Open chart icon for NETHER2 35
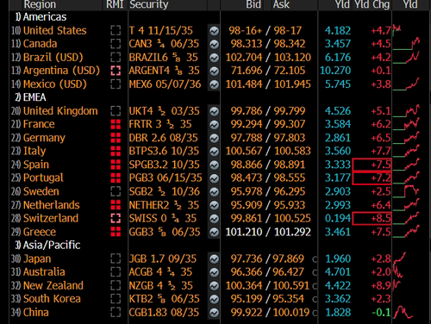 point(214,205)
